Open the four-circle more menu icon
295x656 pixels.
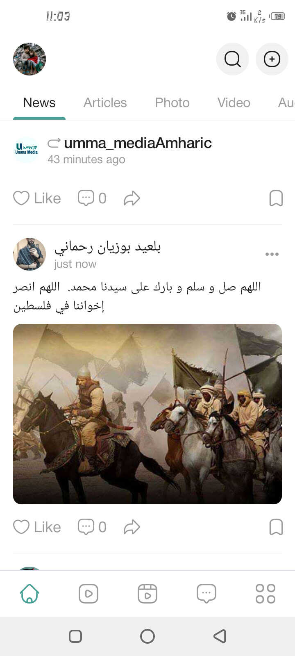coord(265,594)
